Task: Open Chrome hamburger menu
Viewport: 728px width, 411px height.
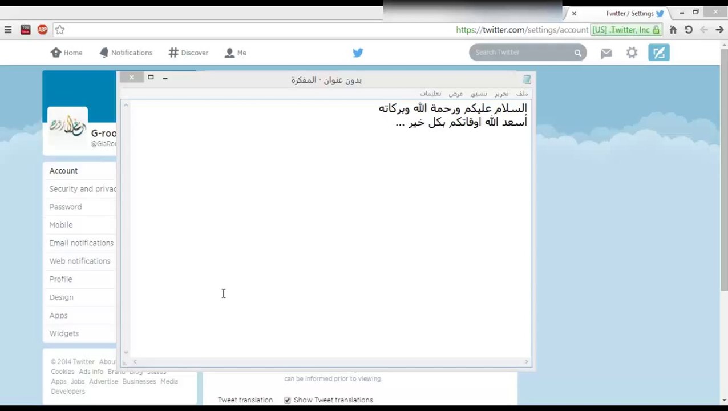Action: [8, 30]
